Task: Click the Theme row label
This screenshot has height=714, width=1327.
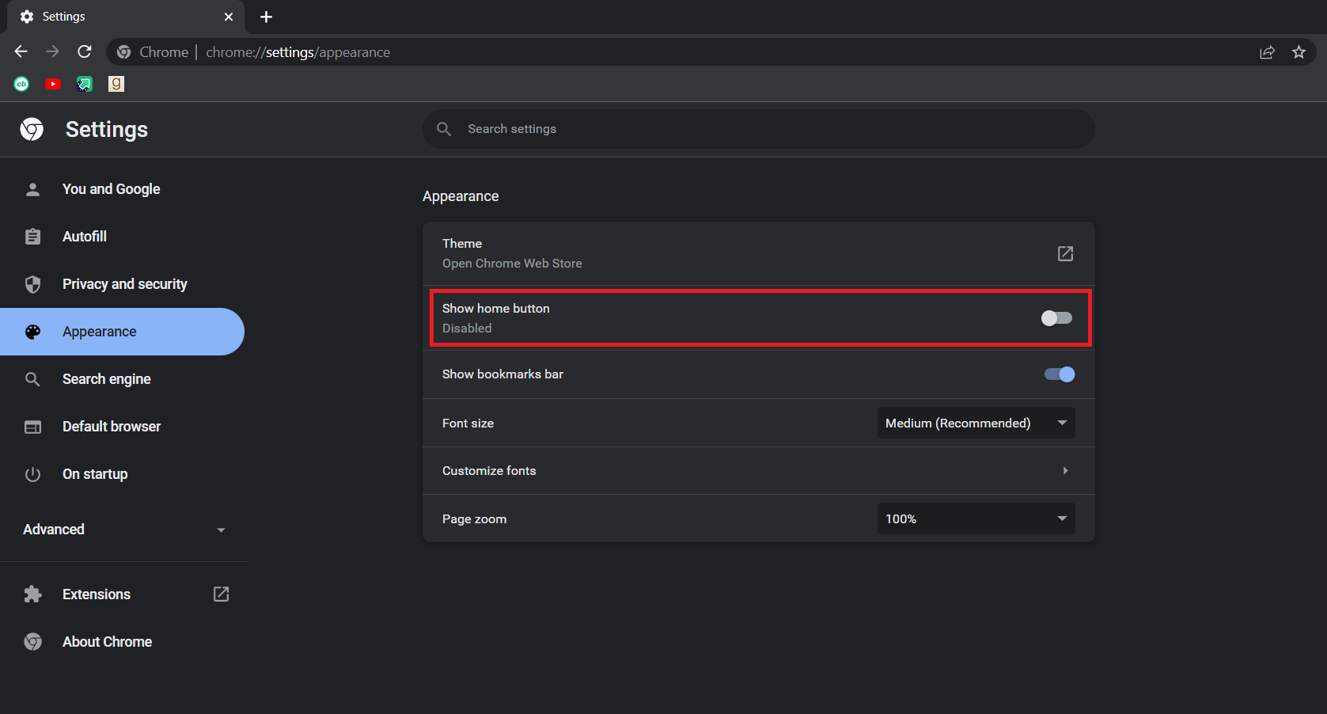Action: click(x=462, y=244)
